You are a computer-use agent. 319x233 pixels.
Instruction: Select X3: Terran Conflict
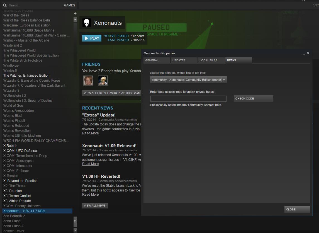(17, 196)
